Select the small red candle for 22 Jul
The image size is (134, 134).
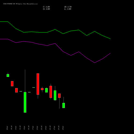pyautogui.click(x=42, y=89)
